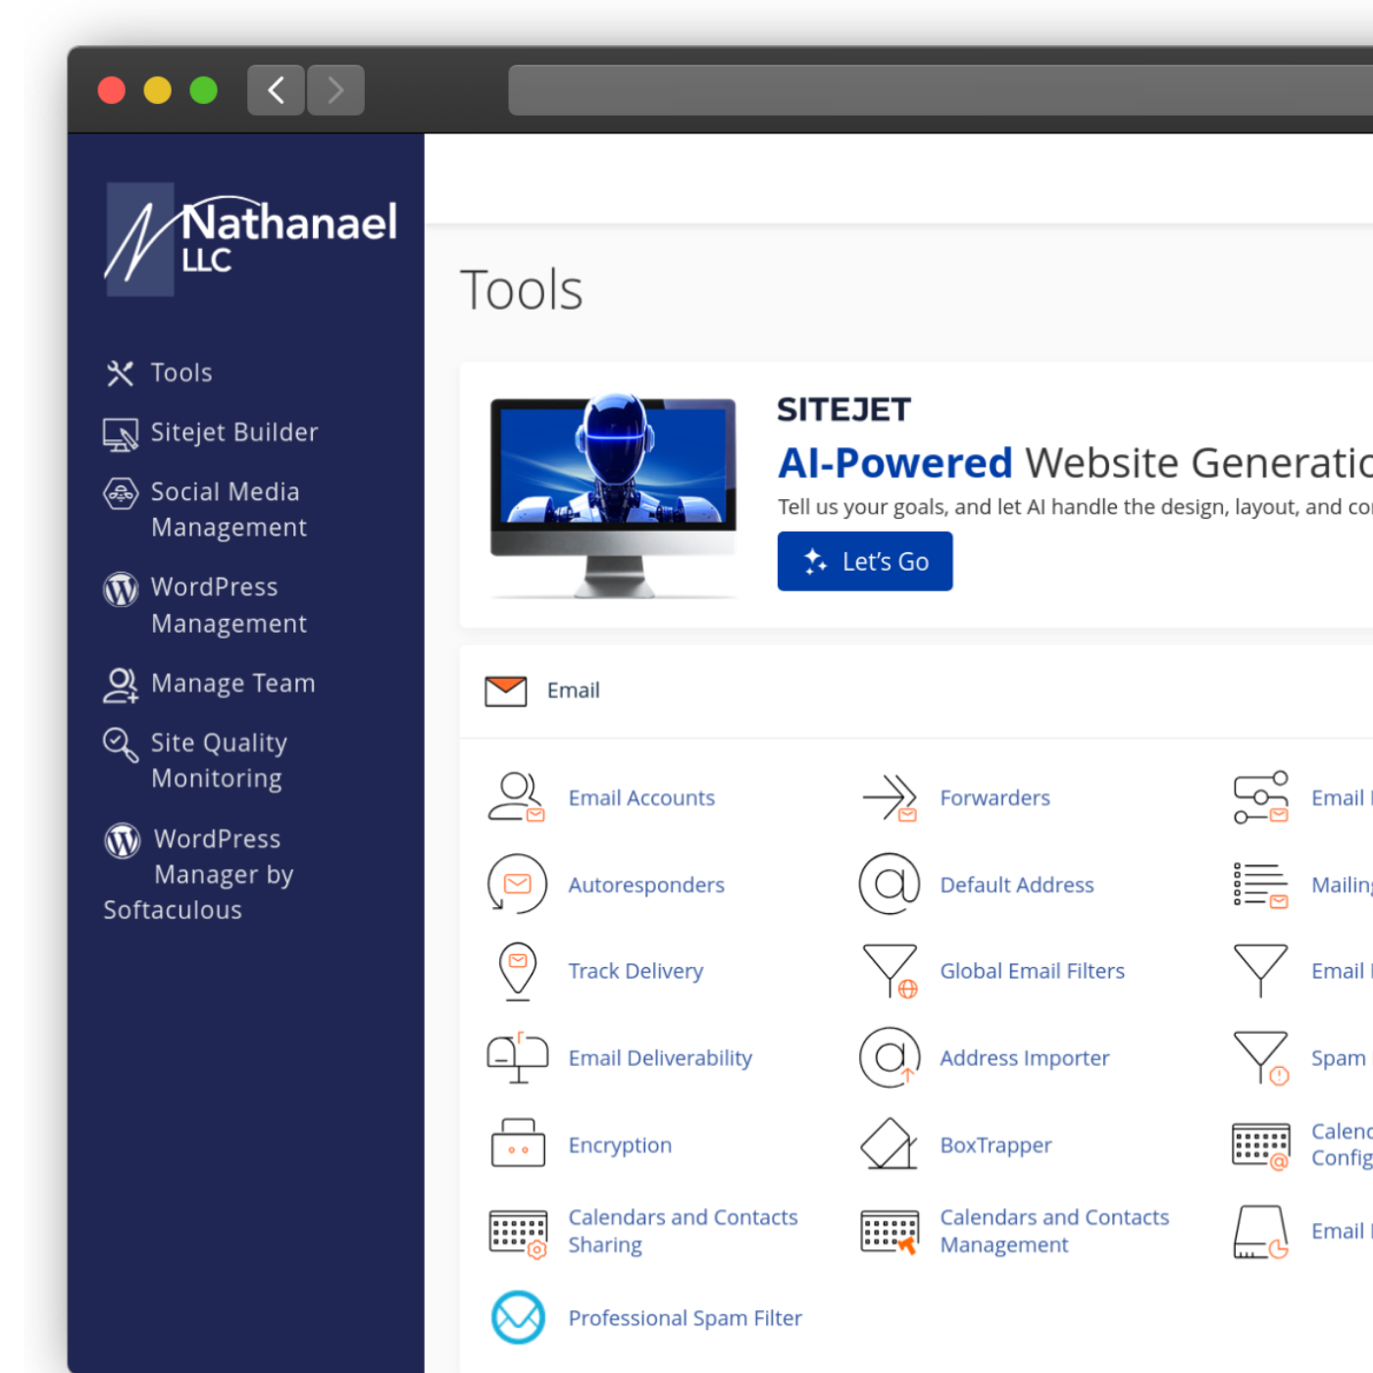Select the Email Accounts icon
This screenshot has width=1373, height=1373.
(517, 797)
